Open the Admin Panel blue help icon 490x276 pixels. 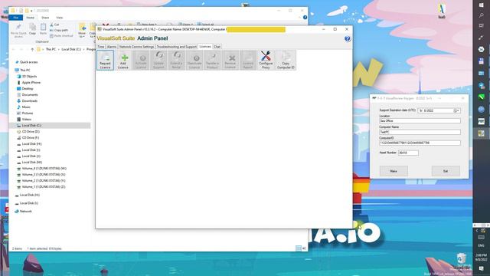pyautogui.click(x=348, y=39)
